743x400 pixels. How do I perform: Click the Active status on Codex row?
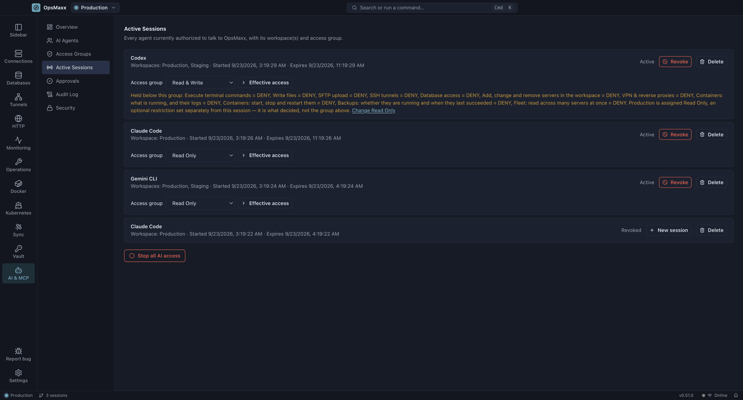point(646,62)
